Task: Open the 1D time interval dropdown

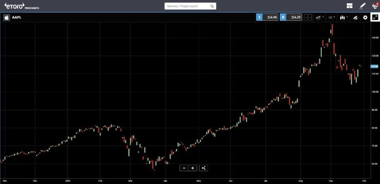Action: 331,17
